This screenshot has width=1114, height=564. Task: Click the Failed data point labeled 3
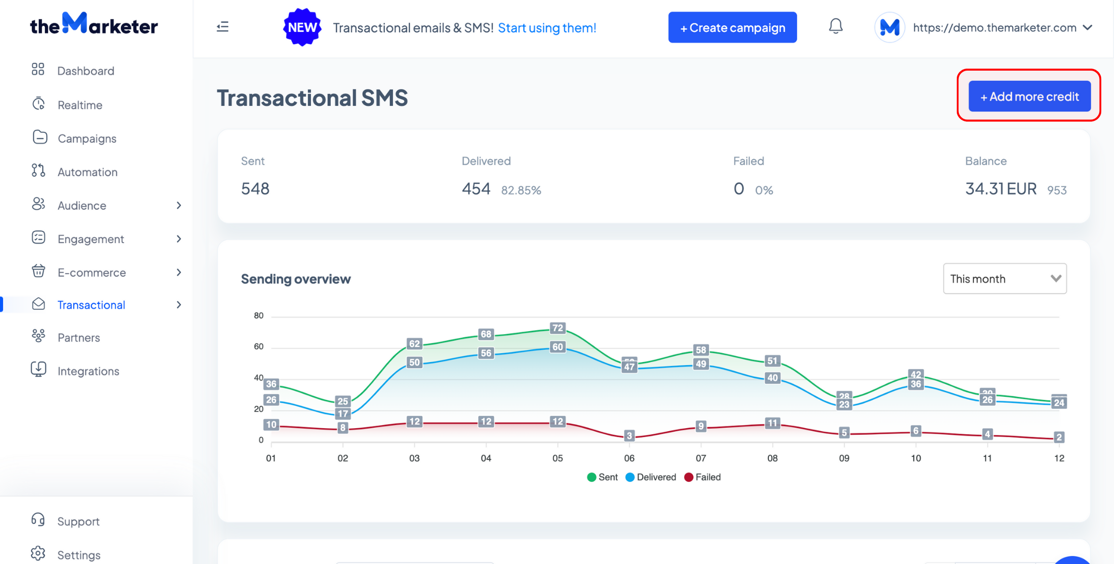tap(629, 436)
